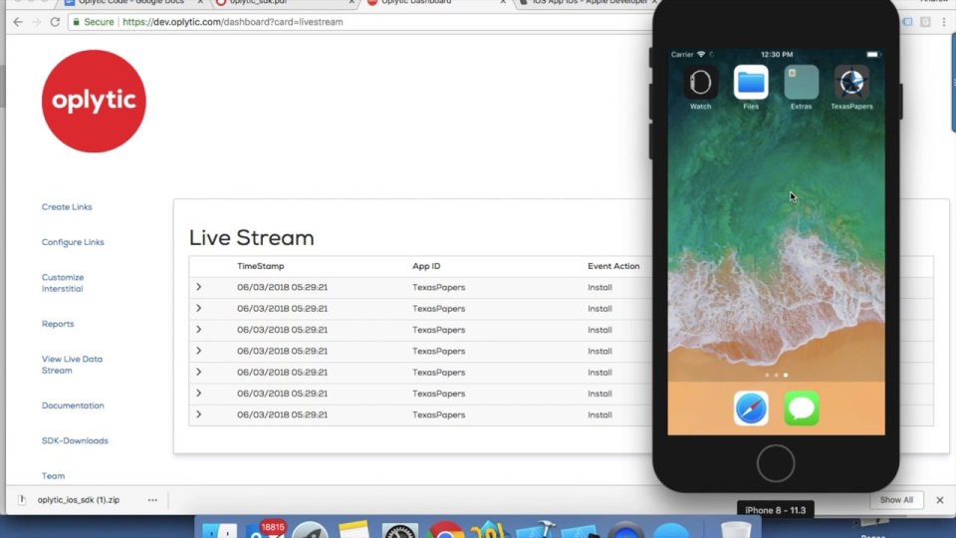Click the Event Action column header
Viewport: 956px width, 538px height.
(x=613, y=266)
